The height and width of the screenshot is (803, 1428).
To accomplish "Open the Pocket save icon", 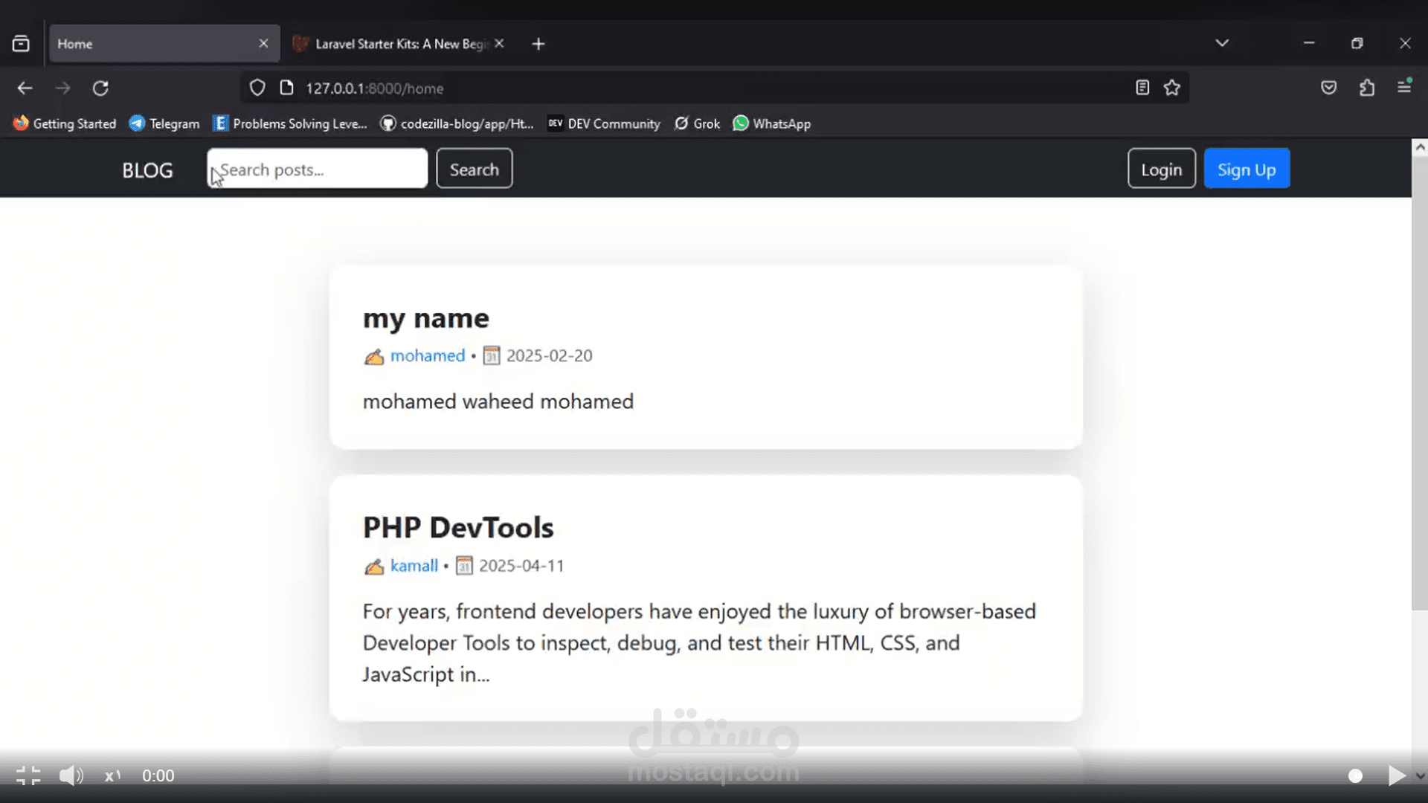I will 1329,88.
